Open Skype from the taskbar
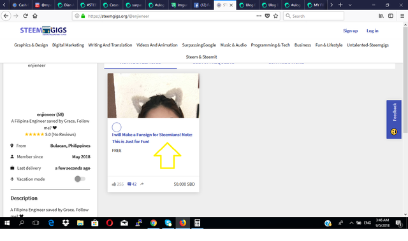 [x=168, y=223]
